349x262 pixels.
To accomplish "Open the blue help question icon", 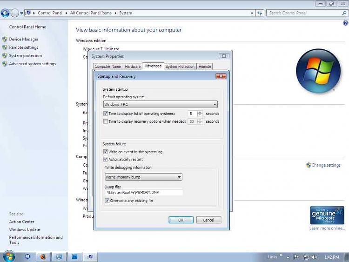I will coord(345,23).
